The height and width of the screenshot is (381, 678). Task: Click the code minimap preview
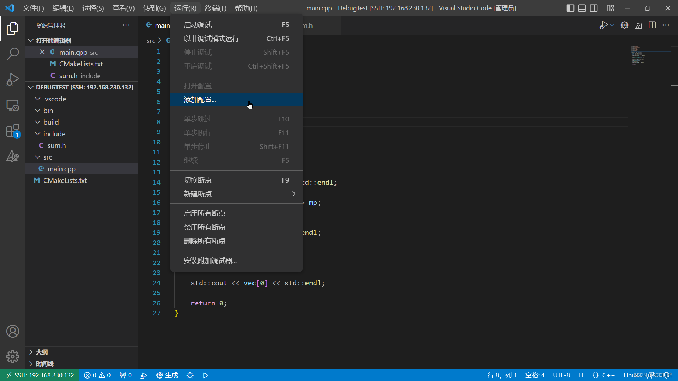[x=638, y=55]
